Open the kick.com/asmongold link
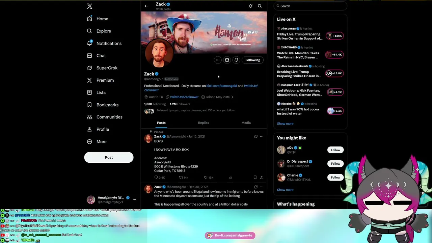Image resolution: width=432 pixels, height=243 pixels. 221,86
